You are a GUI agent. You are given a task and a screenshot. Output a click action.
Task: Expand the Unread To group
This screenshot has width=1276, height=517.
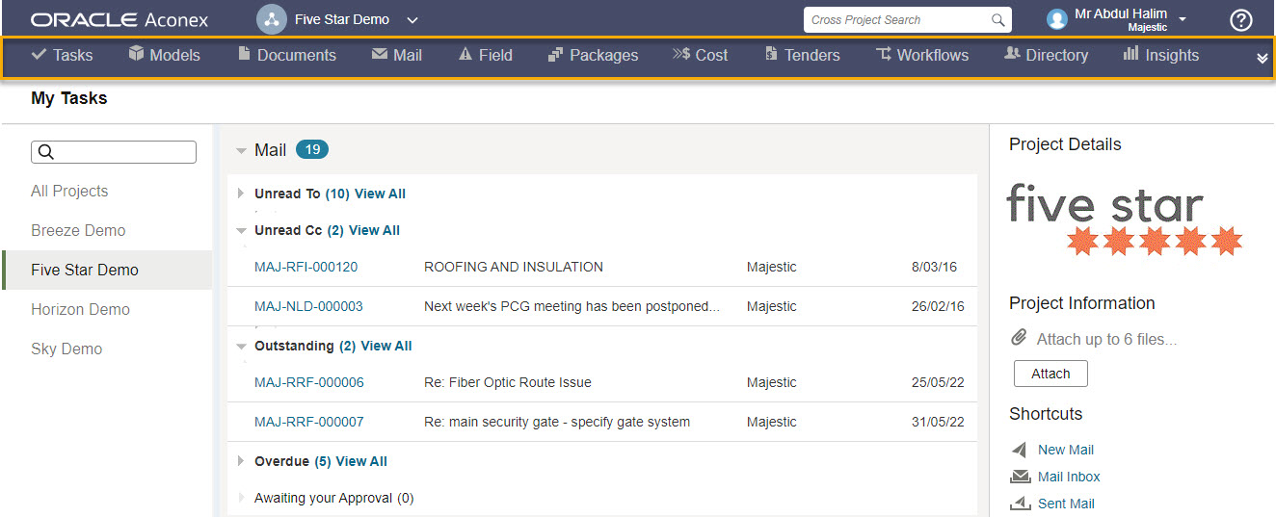[x=241, y=194]
